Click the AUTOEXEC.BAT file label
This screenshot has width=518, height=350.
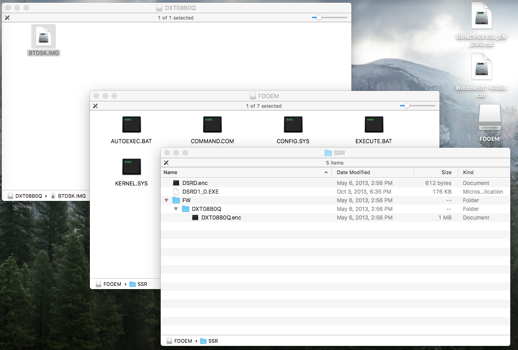click(131, 141)
